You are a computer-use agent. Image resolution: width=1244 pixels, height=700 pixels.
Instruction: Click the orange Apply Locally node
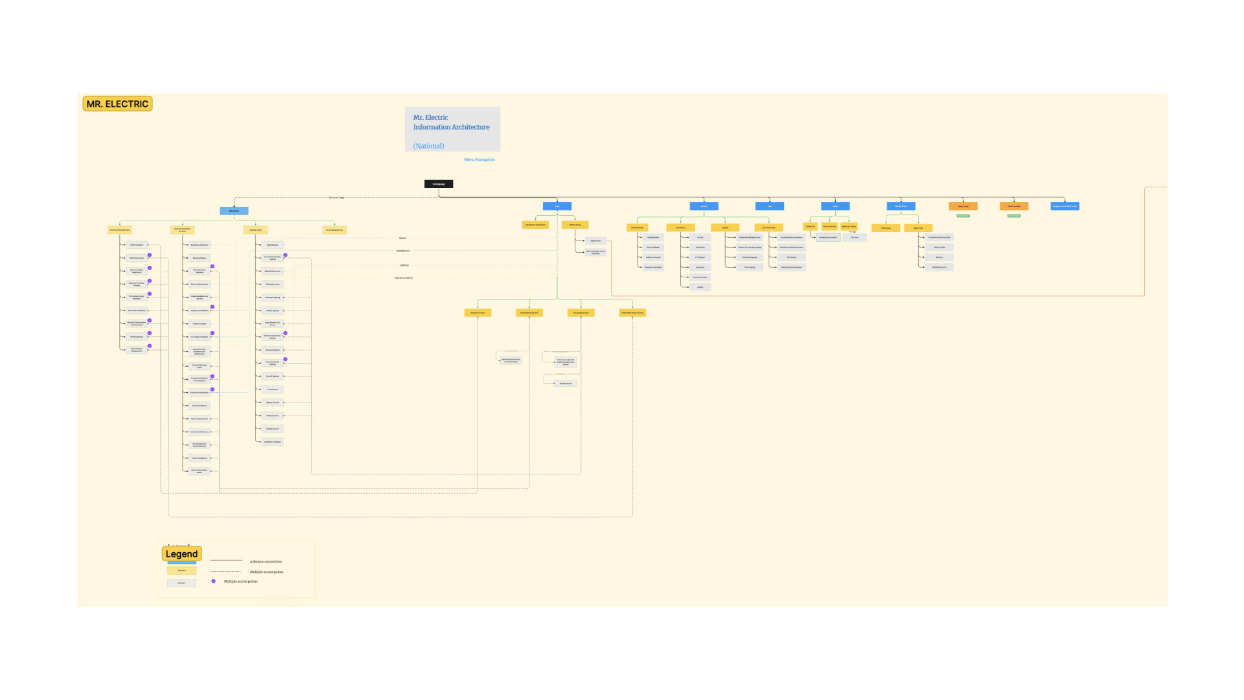click(x=963, y=206)
